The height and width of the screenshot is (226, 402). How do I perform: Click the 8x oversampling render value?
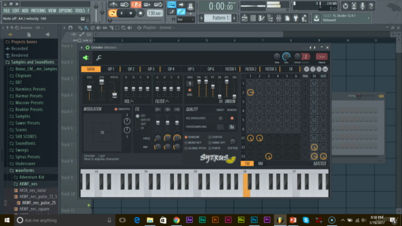[x=232, y=127]
